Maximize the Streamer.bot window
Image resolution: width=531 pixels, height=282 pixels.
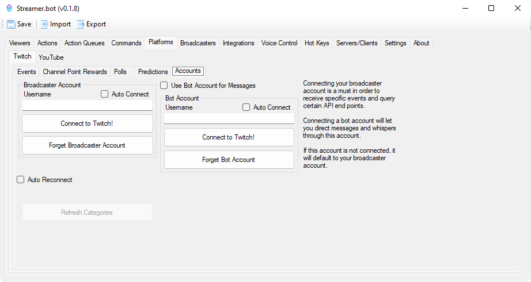click(x=491, y=8)
